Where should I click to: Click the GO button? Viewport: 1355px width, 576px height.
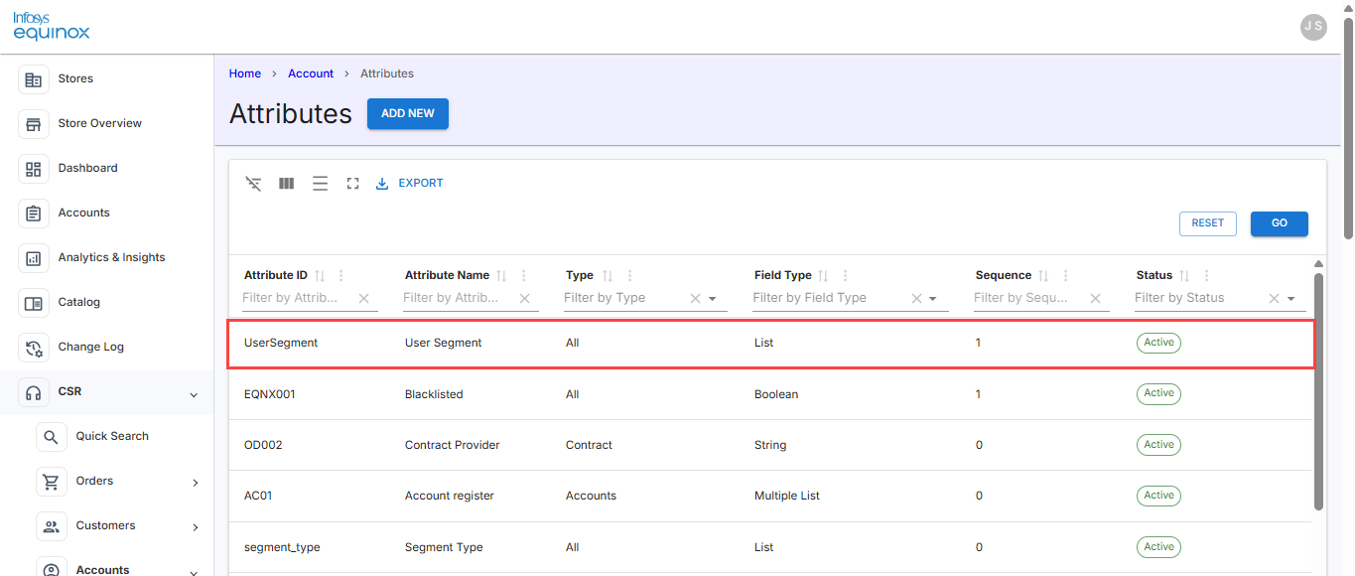pos(1280,223)
